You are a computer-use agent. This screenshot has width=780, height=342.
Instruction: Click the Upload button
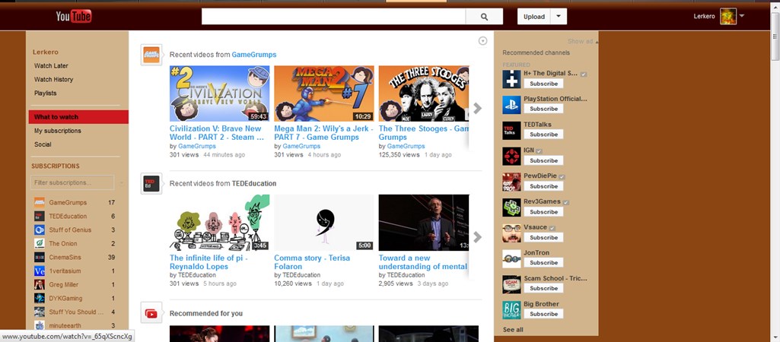(534, 17)
